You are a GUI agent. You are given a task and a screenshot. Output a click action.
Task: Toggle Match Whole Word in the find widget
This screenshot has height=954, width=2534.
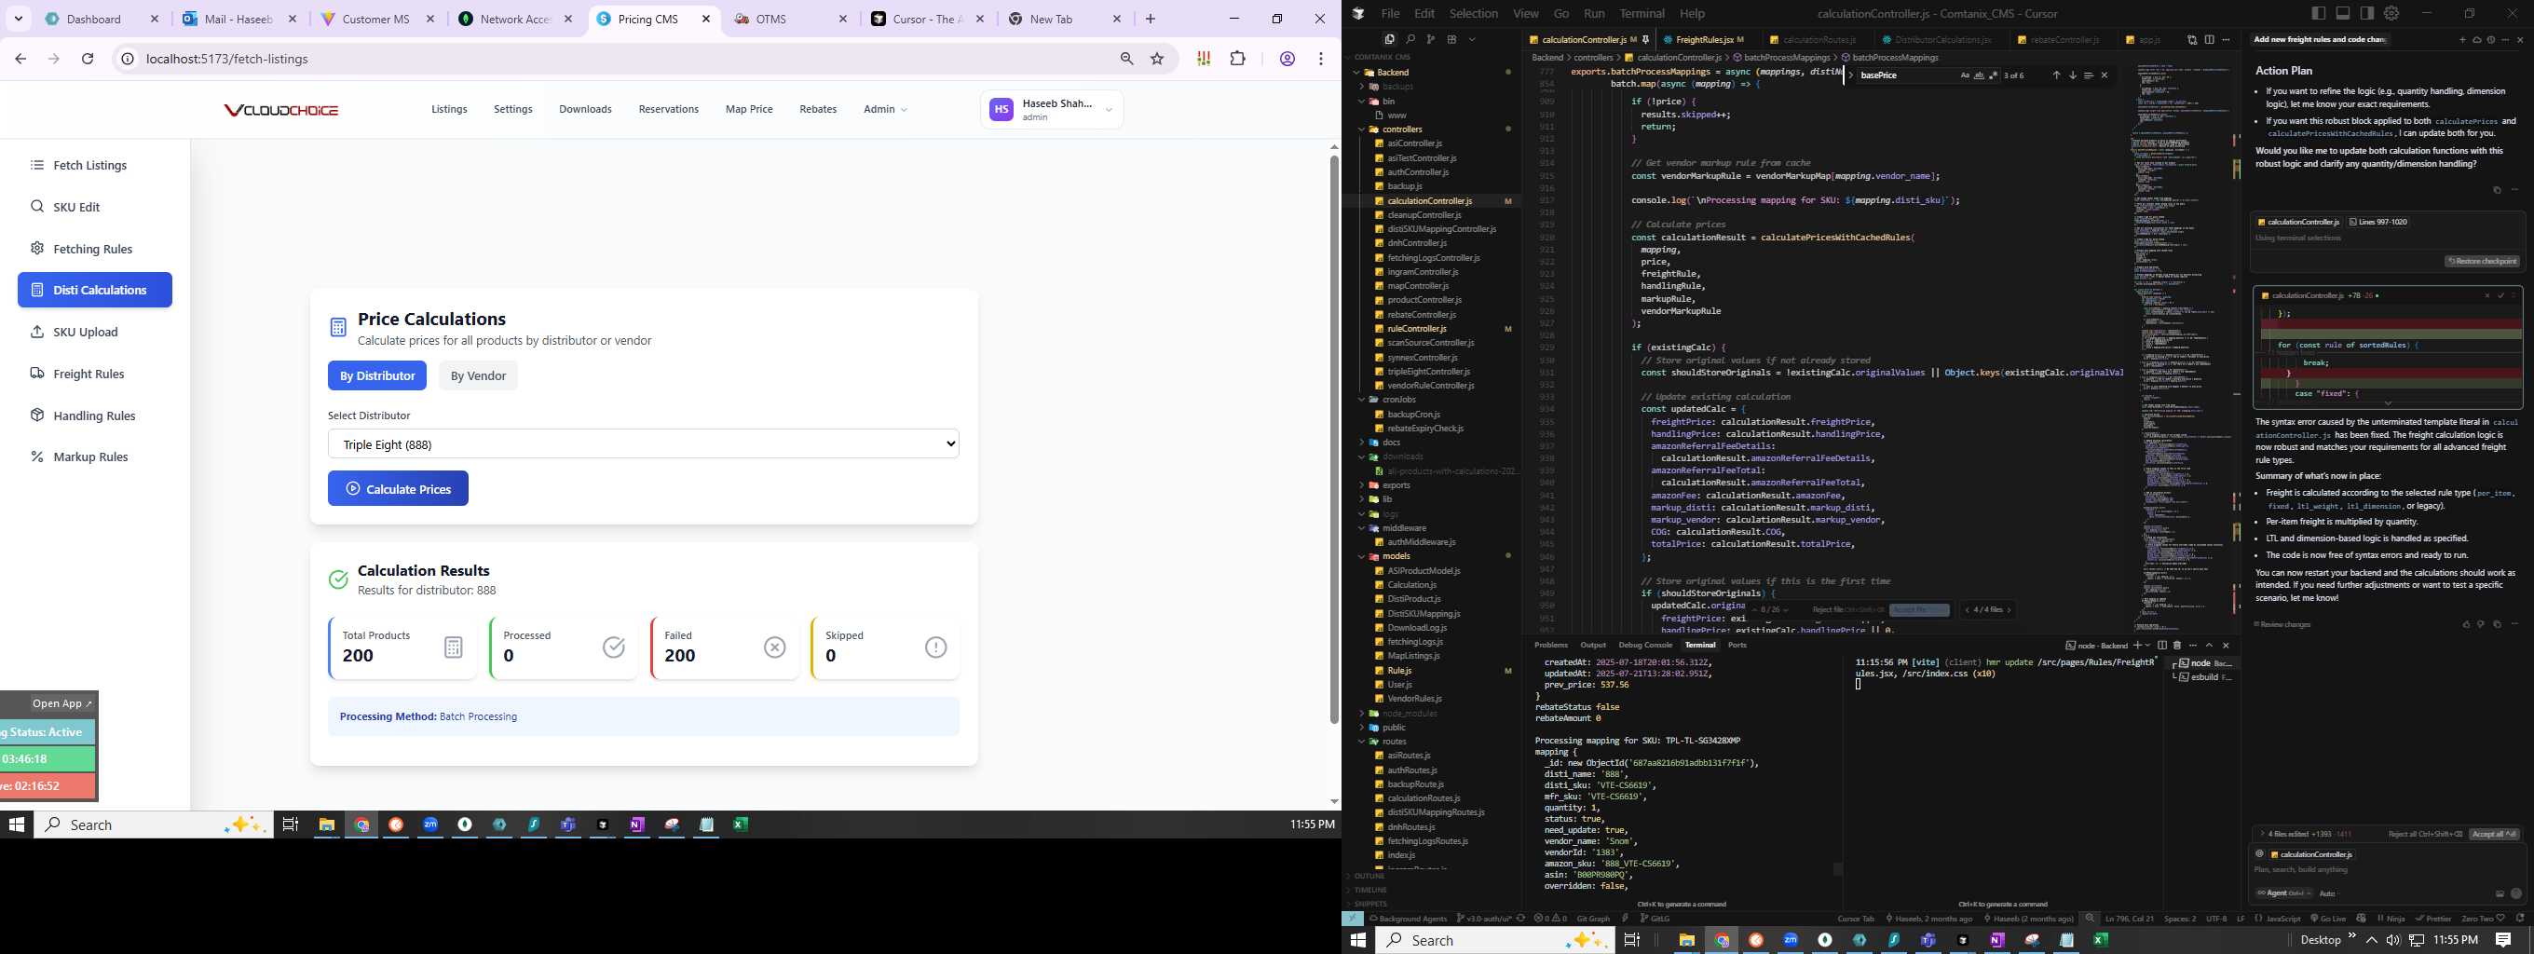coord(1979,75)
